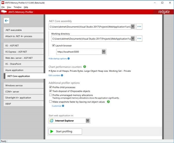Image resolution: width=174 pixels, height=143 pixels.
Task: Collapse Hide startup options expander
Action: click(59, 58)
